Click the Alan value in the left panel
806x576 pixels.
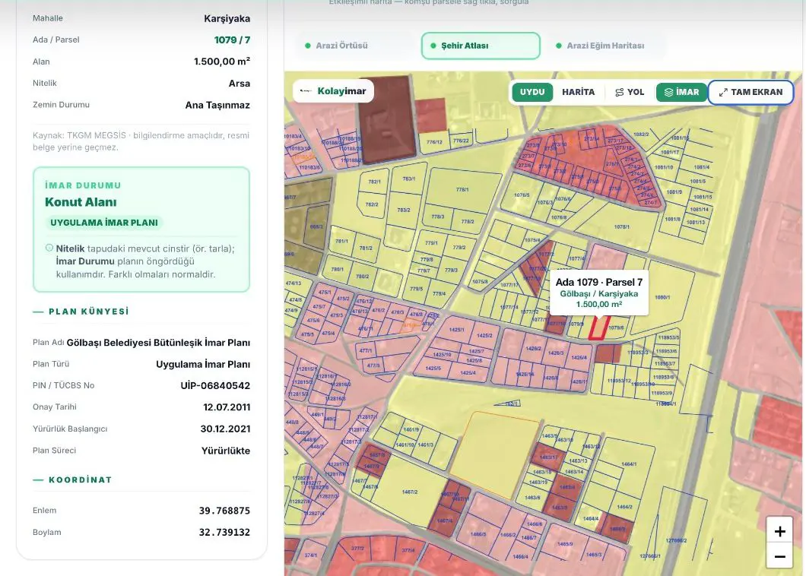221,62
